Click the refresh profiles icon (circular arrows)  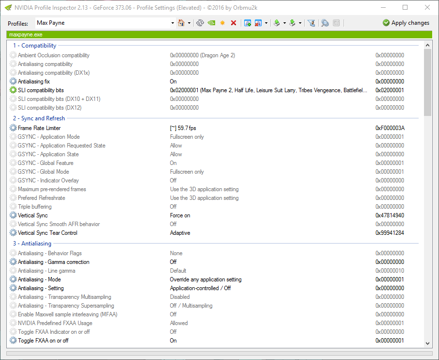tap(200, 23)
